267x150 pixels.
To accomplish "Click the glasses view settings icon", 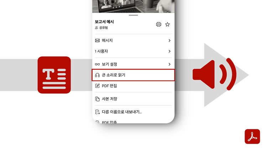I will click(x=98, y=64).
